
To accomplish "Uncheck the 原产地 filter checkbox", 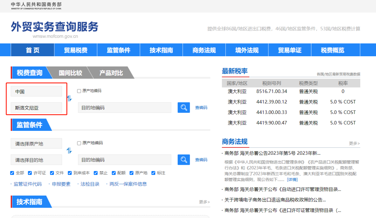I will pos(131,173).
